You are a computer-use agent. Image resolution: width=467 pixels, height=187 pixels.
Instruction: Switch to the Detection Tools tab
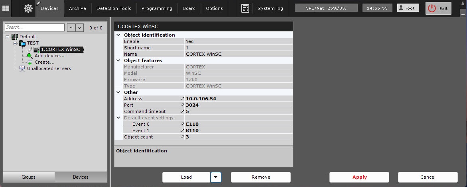113,8
